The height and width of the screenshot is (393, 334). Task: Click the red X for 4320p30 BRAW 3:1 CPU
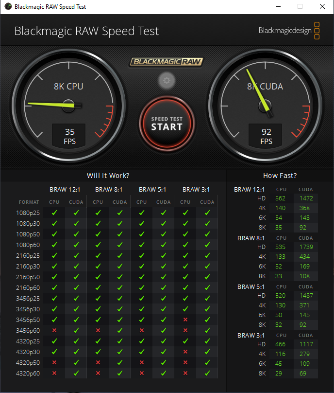[x=185, y=352]
